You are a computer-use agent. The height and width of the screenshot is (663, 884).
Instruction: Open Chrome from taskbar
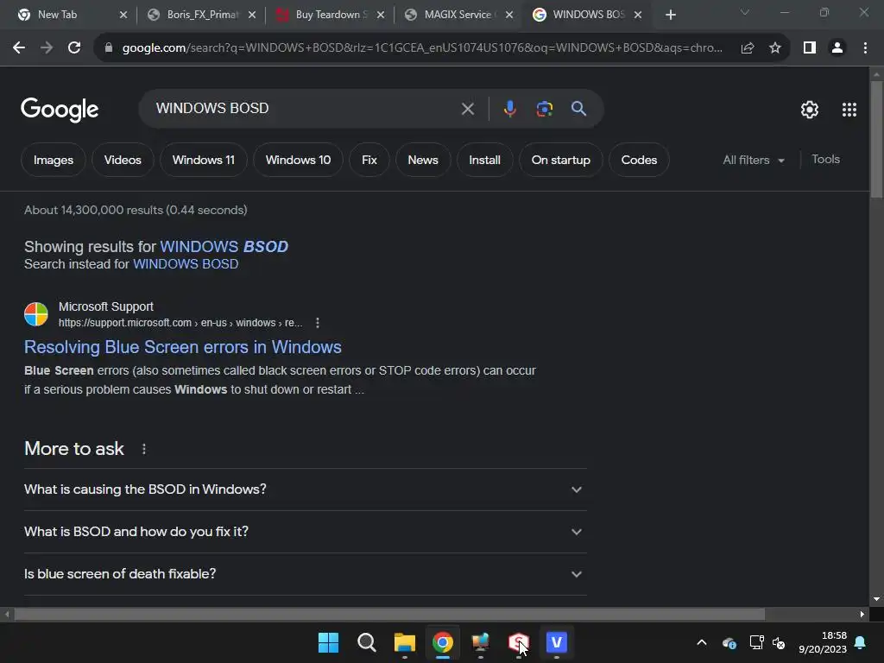click(x=443, y=642)
